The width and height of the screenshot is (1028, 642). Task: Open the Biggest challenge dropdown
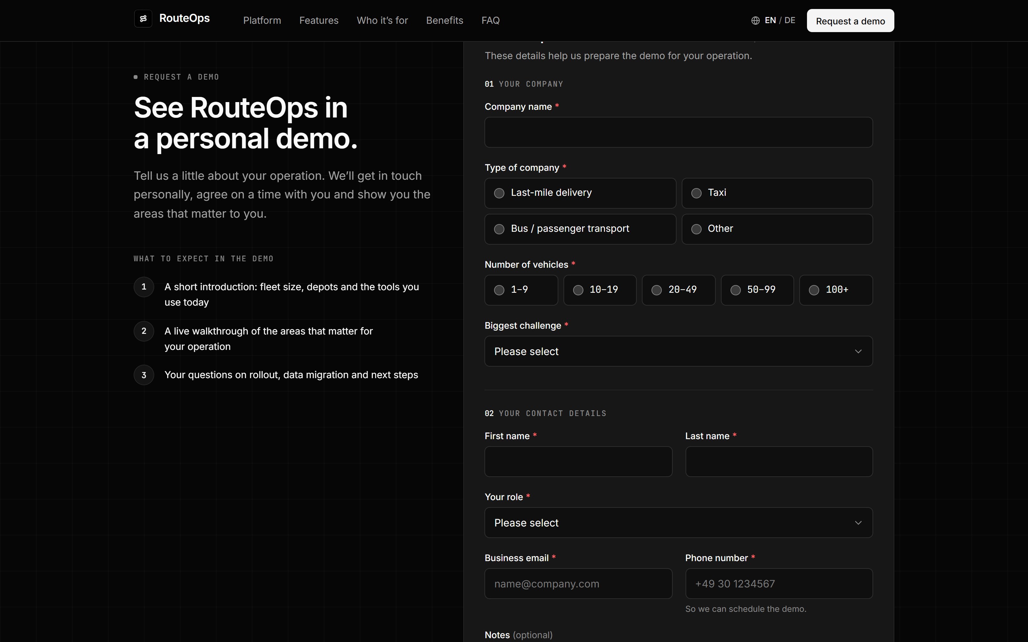tap(678, 351)
